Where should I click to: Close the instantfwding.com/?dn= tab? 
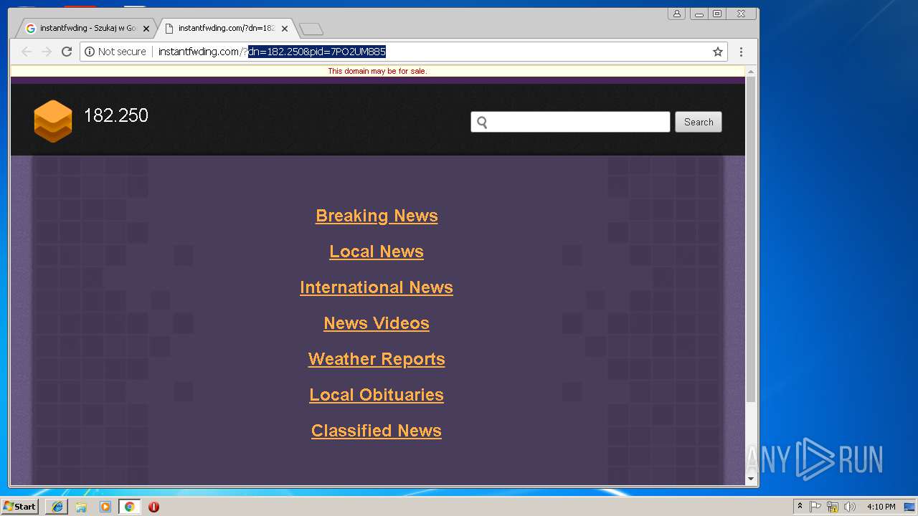point(285,29)
